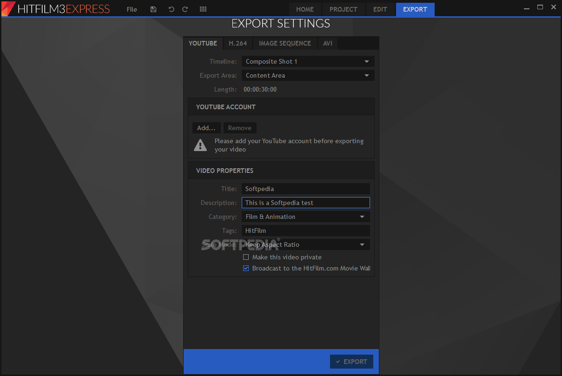This screenshot has width=562, height=376.
Task: Click the Description input field
Action: [x=306, y=203]
